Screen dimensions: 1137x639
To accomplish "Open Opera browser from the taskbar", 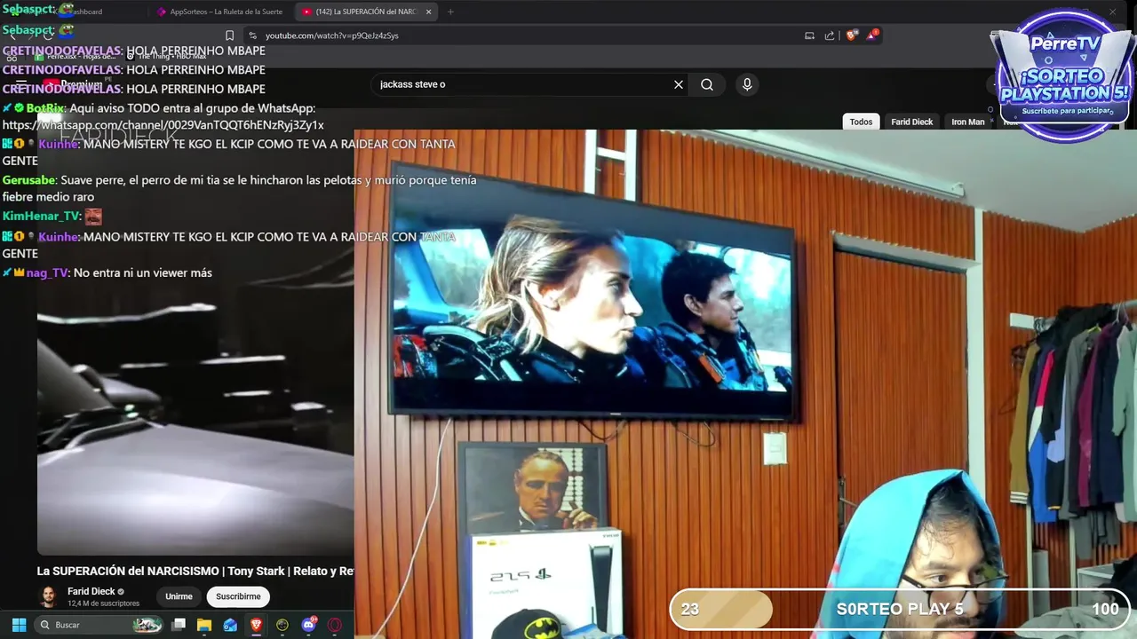I will [335, 625].
